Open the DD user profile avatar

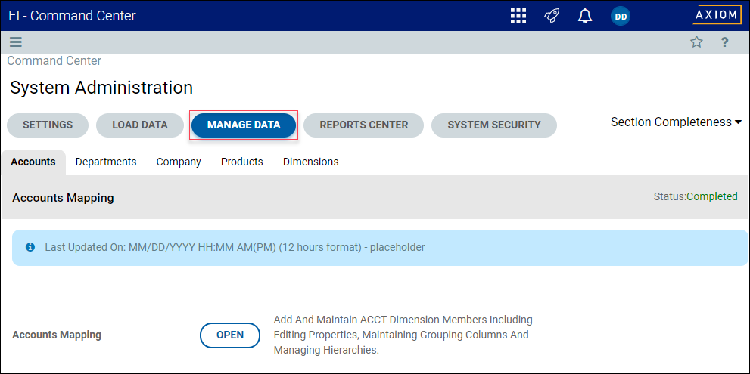pyautogui.click(x=621, y=16)
